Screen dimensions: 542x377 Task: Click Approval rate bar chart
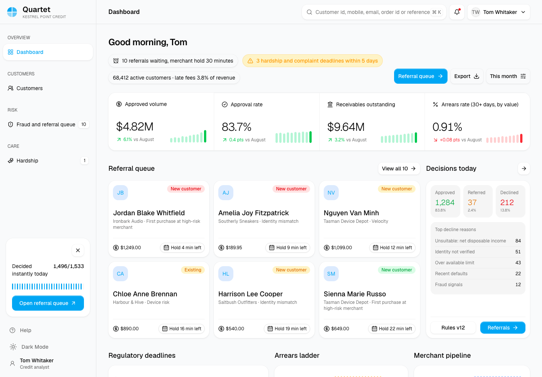point(294,137)
